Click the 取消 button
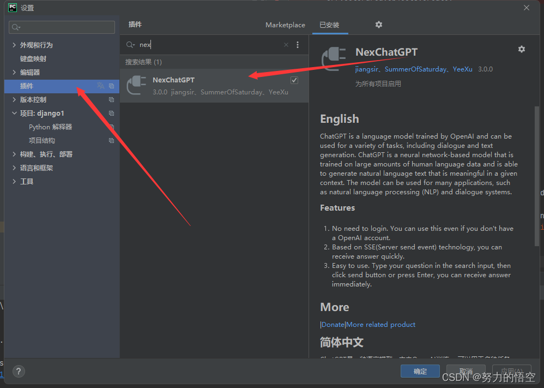The image size is (544, 388). point(466,371)
